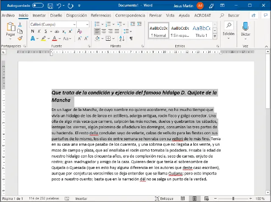The width and height of the screenshot is (271, 202).
Task: Click the Copy format paintbrush icon
Action: point(20,38)
